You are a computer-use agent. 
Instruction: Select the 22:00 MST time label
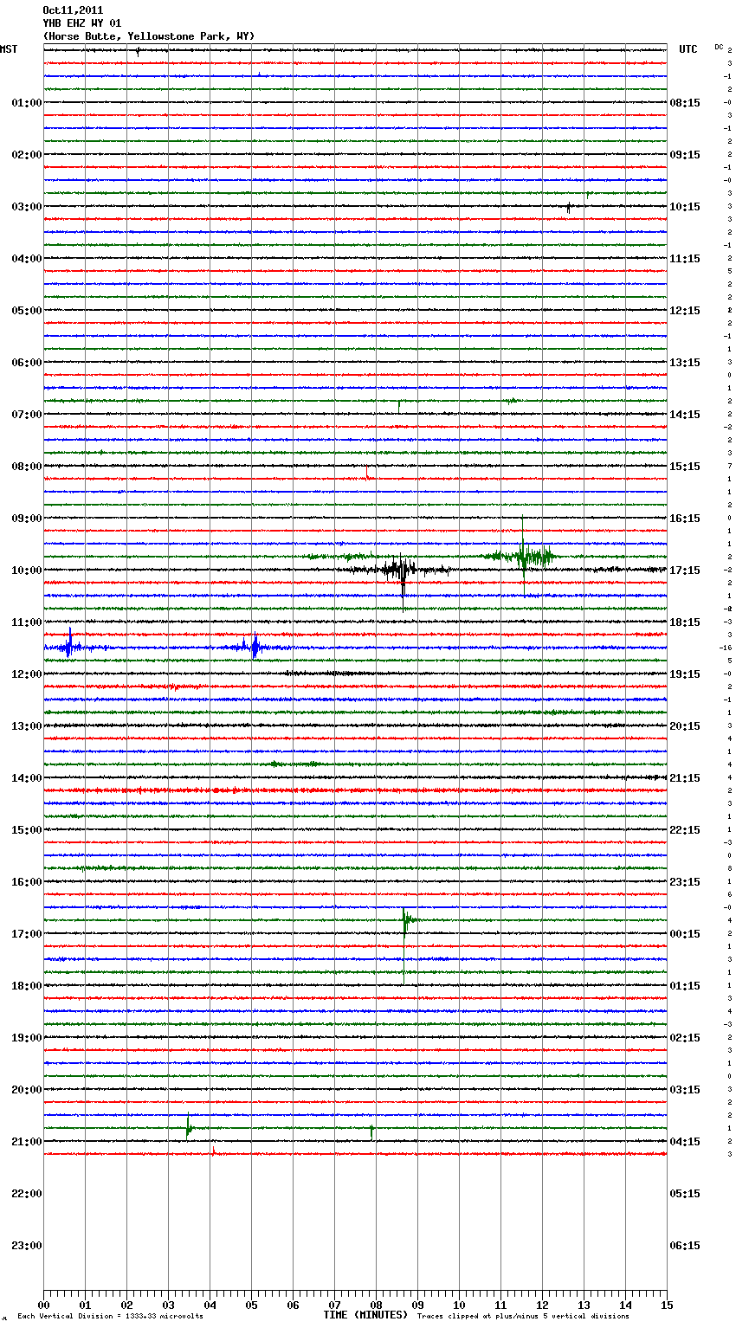[x=26, y=1194]
